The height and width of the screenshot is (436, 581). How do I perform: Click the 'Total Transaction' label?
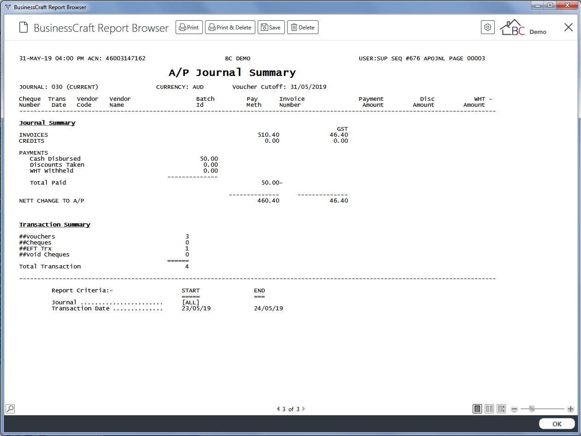click(50, 267)
